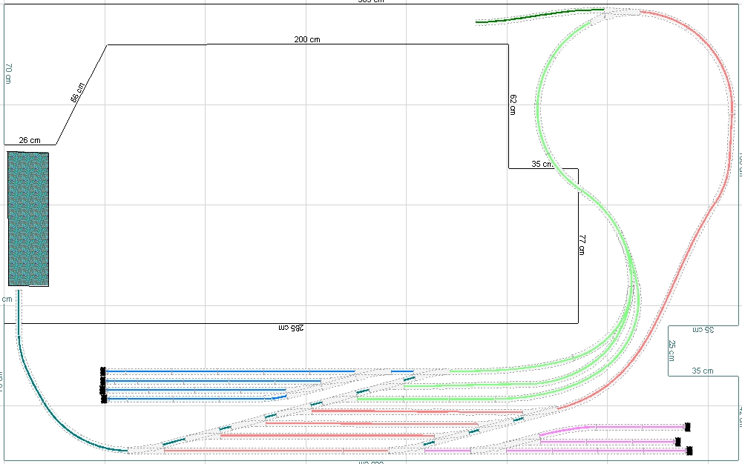Click the "285 cm" dimension label
742x464 pixels.
[x=291, y=328]
